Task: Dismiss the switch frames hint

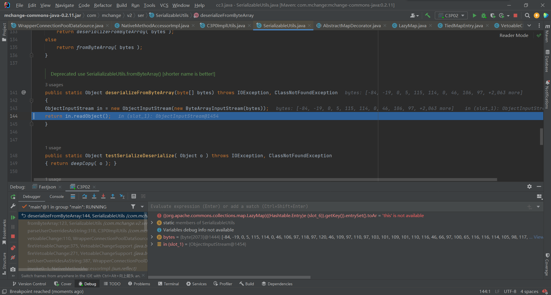Action: tap(143, 276)
